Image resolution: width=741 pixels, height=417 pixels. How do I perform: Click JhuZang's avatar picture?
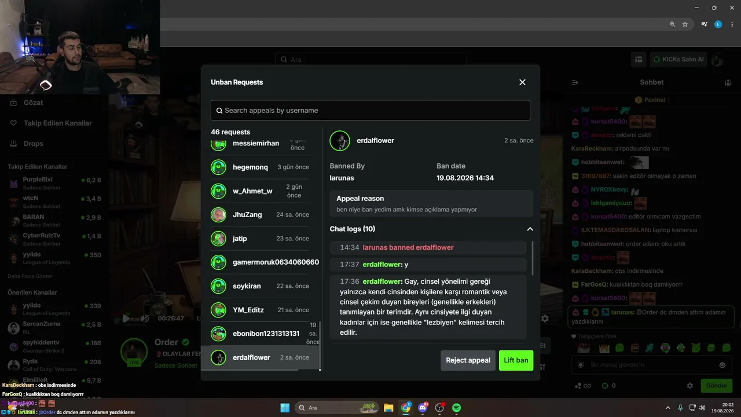218,215
